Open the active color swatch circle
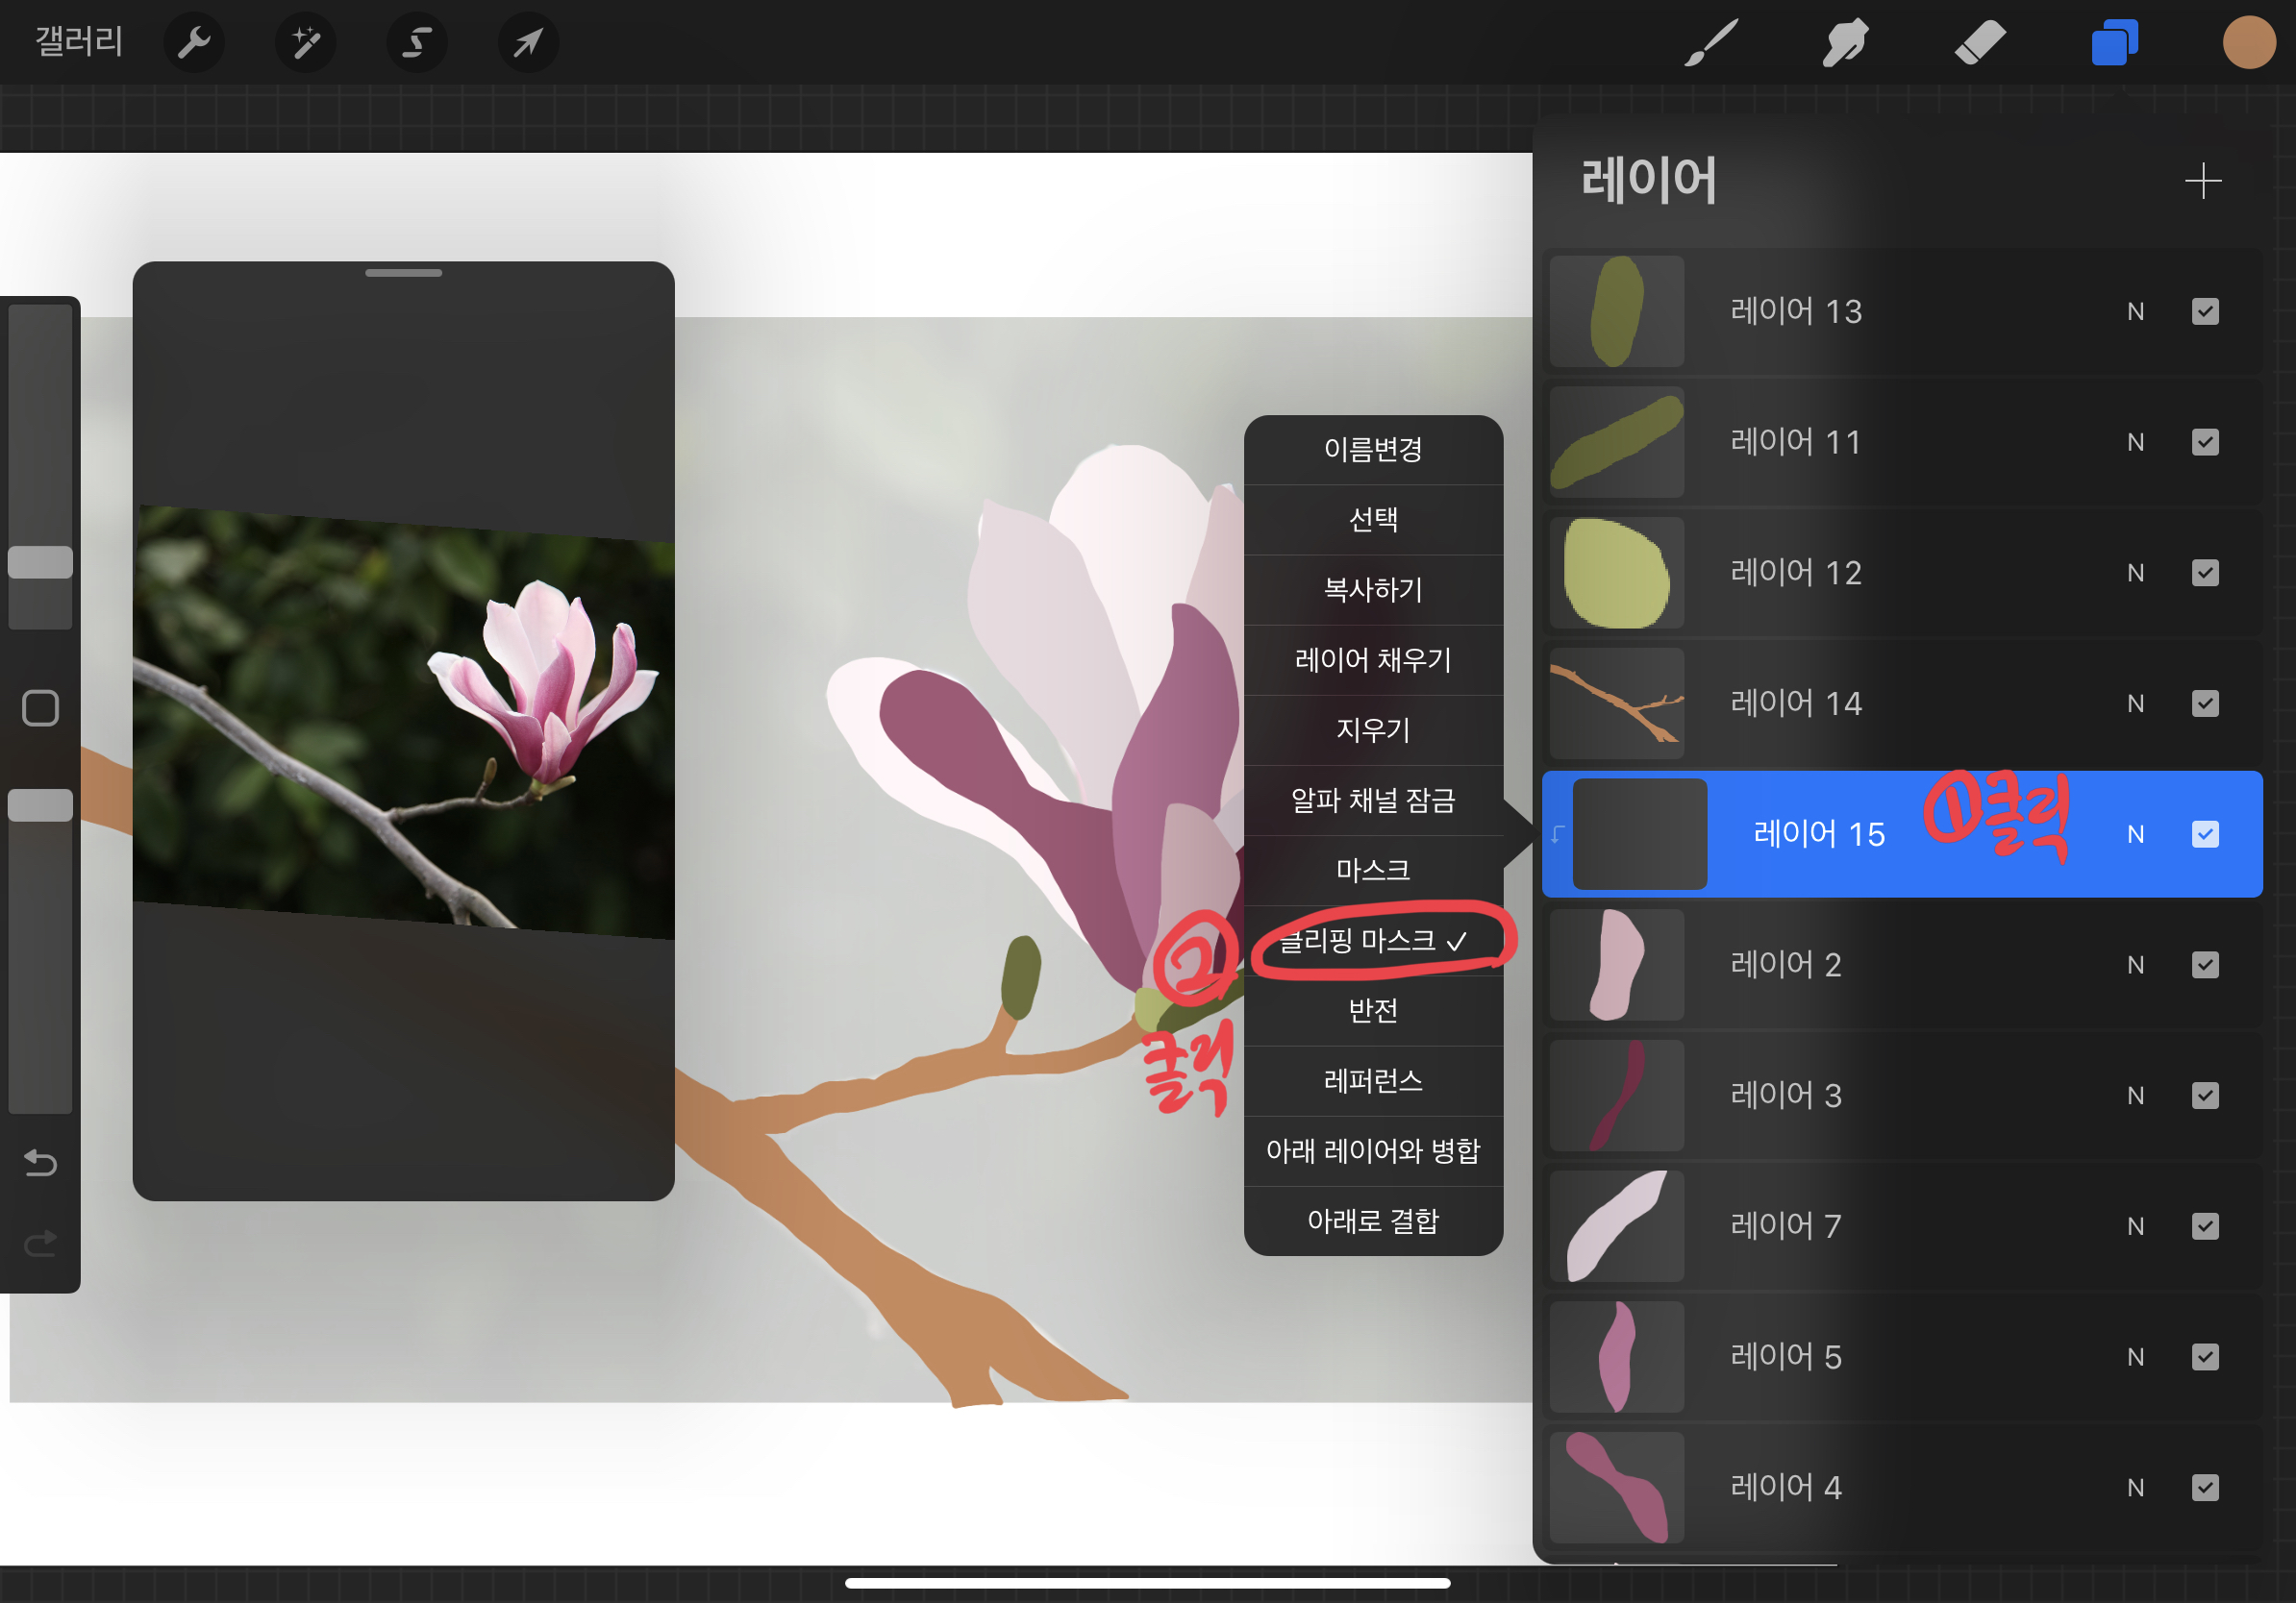 (2248, 43)
